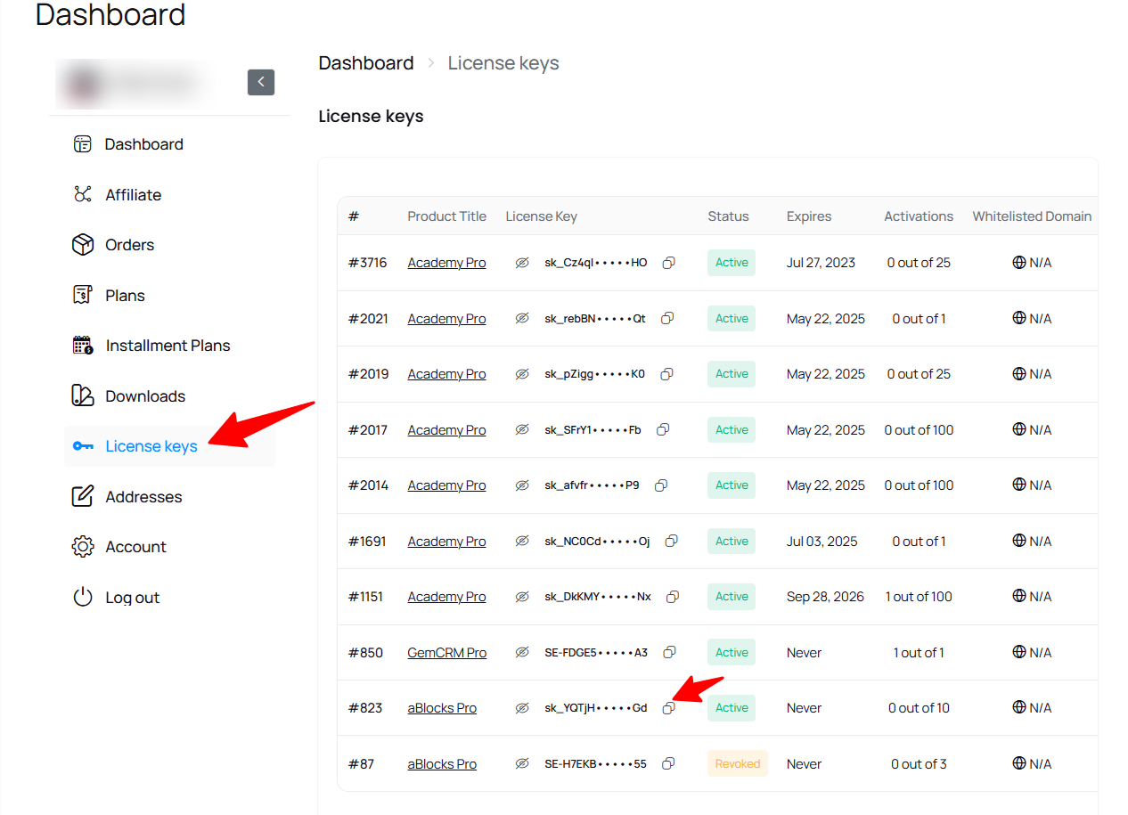Image resolution: width=1128 pixels, height=815 pixels.
Task: Click the Revoked status badge
Action: (x=738, y=764)
